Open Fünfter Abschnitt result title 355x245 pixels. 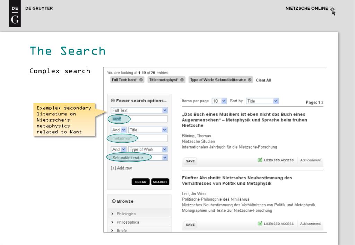tap(237, 180)
